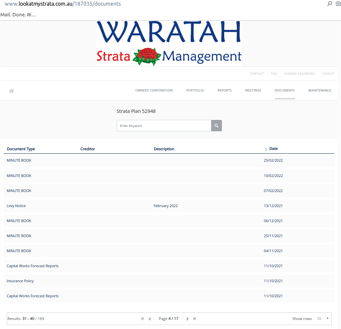Open the MINUTE BOOK dated 07/02/2022
This screenshot has height=329, width=341.
[169, 191]
